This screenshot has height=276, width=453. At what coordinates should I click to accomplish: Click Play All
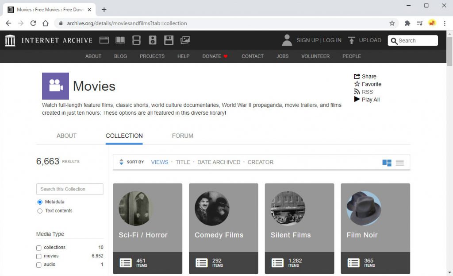click(367, 100)
